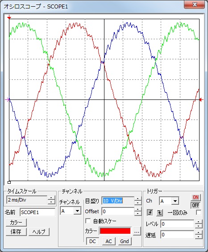Image resolution: width=208 pixels, height=252 pixels.
Task: Click the small square handle below the graph
Action: (9, 182)
